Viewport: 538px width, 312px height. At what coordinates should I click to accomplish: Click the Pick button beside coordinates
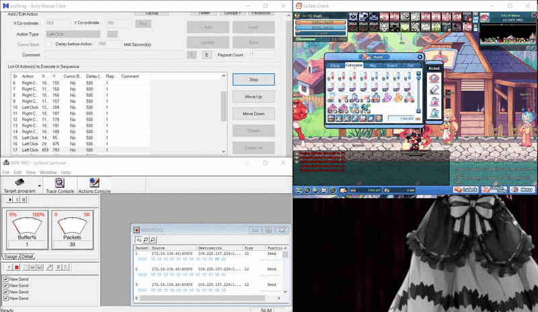coord(143,24)
